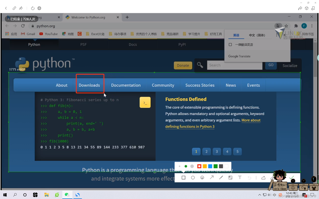Viewport: 319px width, 199px height.
Task: Choose the blue color swatch
Action: (210, 166)
